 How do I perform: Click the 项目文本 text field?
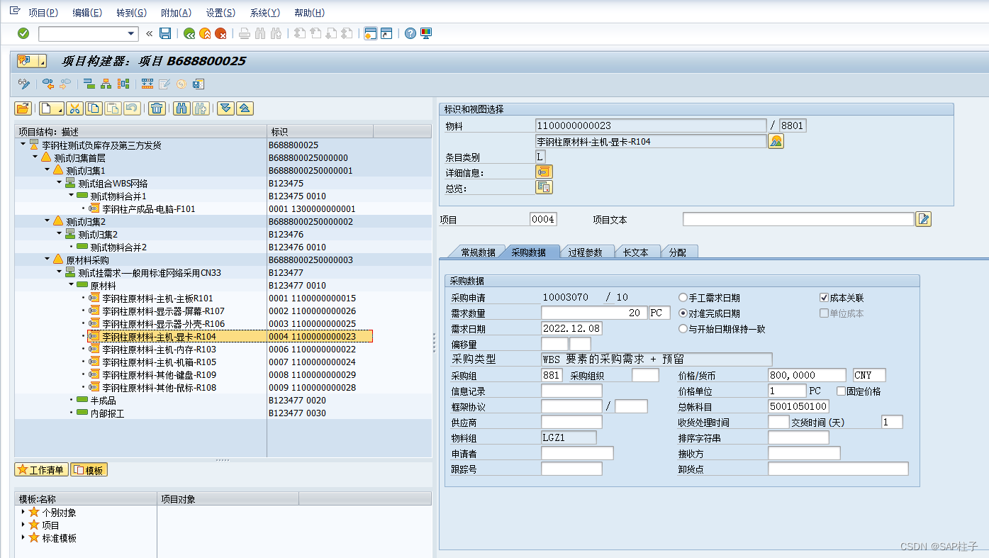click(798, 219)
